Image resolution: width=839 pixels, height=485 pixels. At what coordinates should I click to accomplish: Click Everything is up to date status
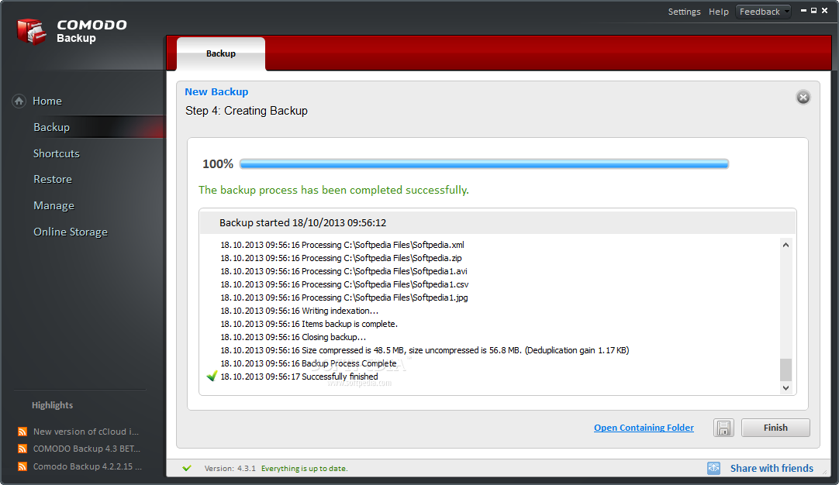point(305,469)
